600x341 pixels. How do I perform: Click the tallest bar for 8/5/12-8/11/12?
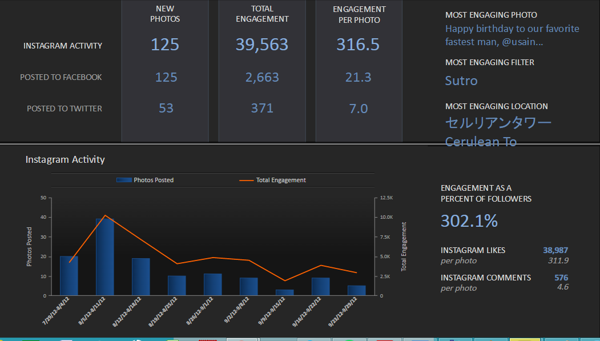pyautogui.click(x=105, y=257)
